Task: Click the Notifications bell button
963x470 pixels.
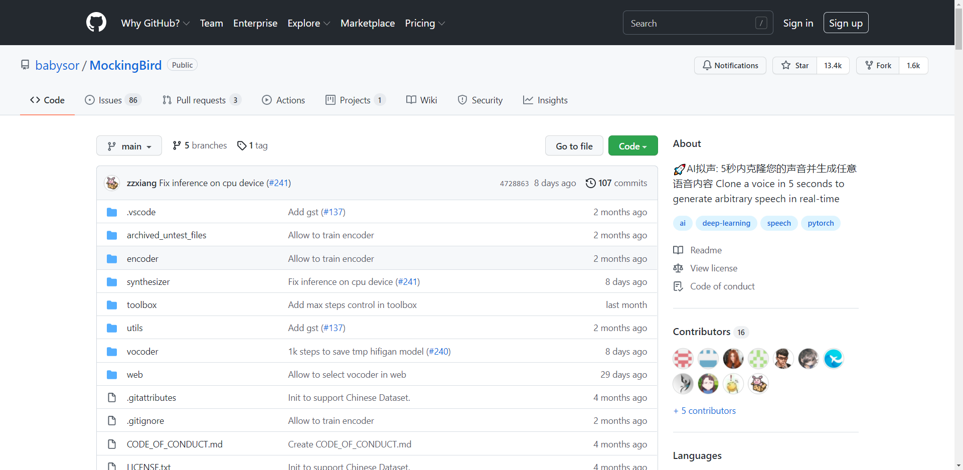Action: pyautogui.click(x=730, y=65)
